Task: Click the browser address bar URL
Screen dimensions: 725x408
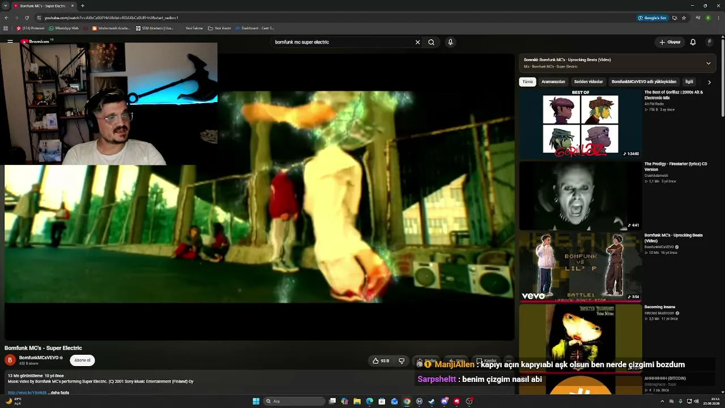Action: click(x=112, y=18)
